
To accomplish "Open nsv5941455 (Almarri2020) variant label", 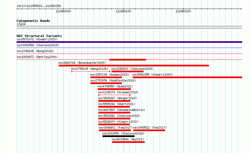I will pos(153,75).
